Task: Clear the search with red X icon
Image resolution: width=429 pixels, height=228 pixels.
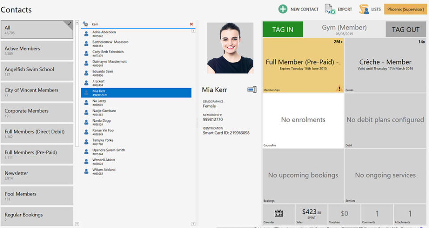Action: point(191,24)
